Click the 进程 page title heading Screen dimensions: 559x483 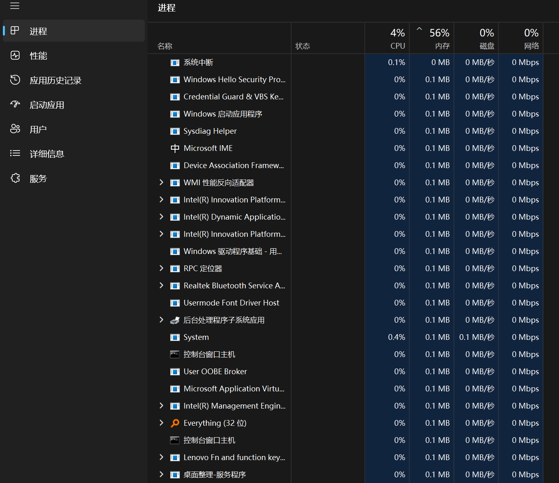(167, 8)
